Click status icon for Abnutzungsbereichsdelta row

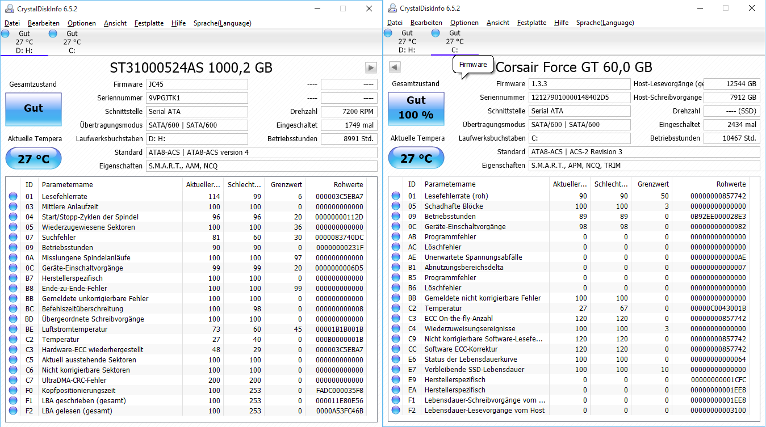[x=396, y=268]
